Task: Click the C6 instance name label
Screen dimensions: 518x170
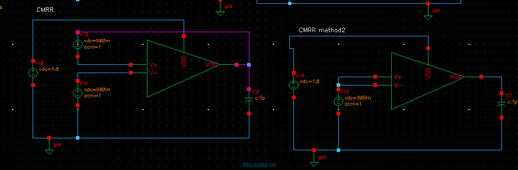Action: [x=256, y=91]
